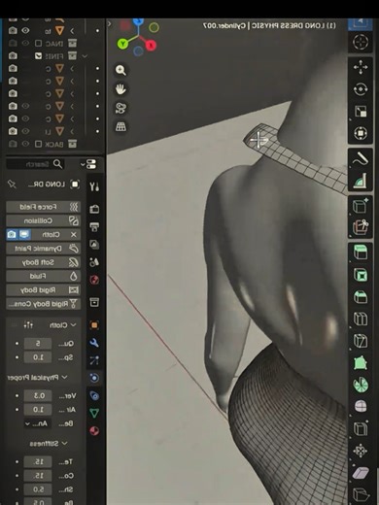Screen dimensions: 379x505
Task: Open the Object Data green triangle tab
Action: click(x=94, y=413)
